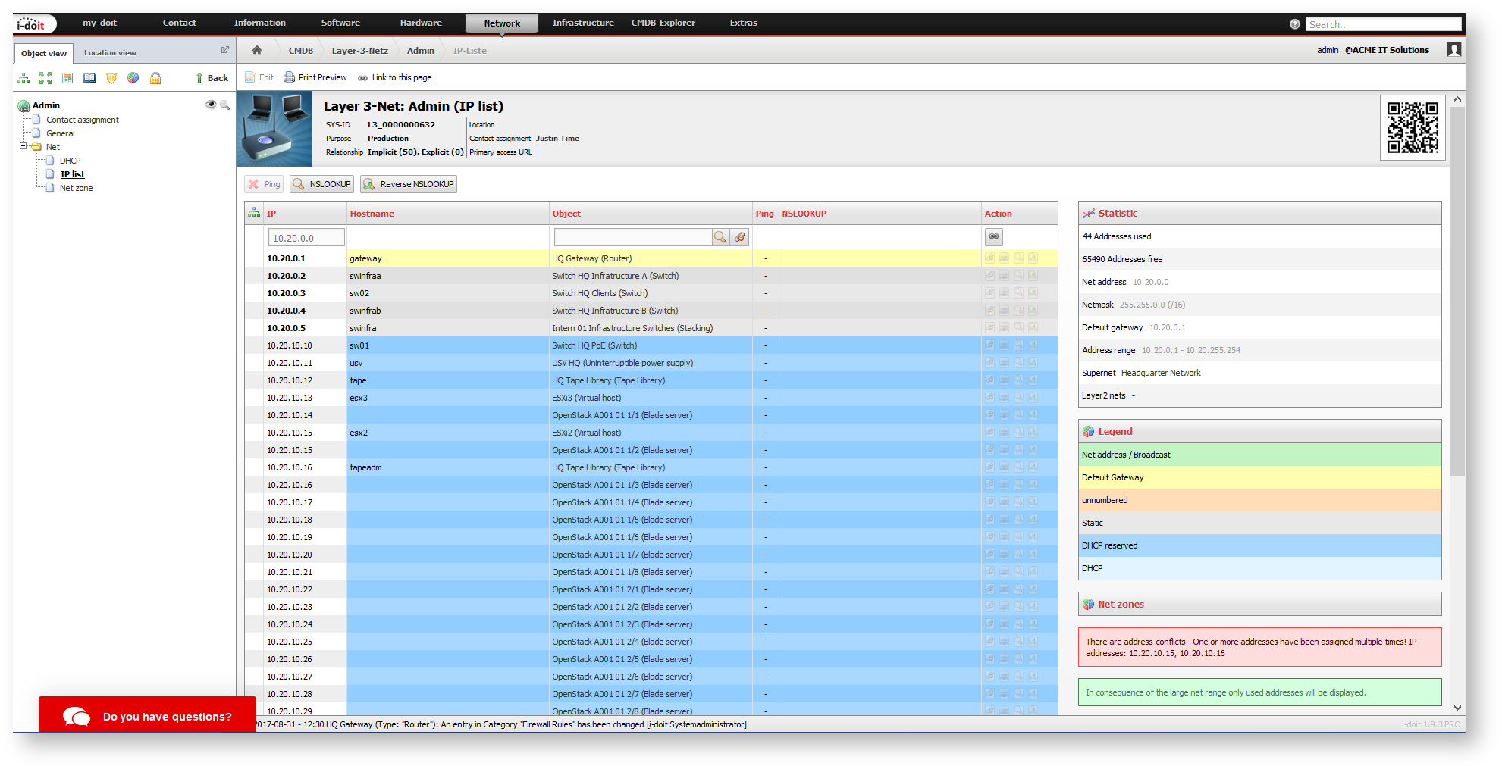Image resolution: width=1502 pixels, height=769 pixels.
Task: Select IP list tree item
Action: point(73,174)
